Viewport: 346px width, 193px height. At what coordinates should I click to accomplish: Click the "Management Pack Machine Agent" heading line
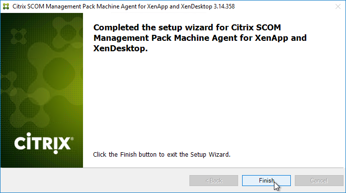[200, 38]
